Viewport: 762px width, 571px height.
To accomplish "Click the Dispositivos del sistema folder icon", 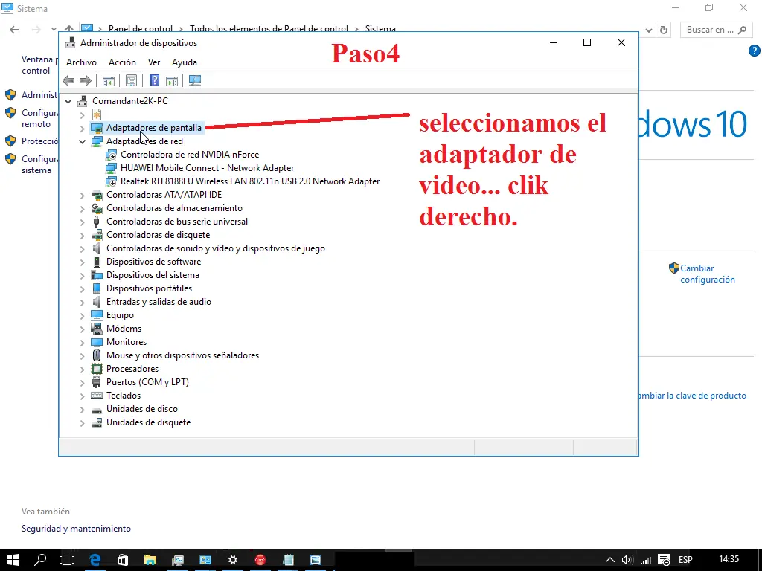I will (x=97, y=275).
